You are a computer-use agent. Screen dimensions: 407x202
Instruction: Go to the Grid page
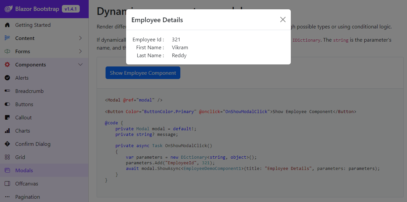[x=20, y=157]
